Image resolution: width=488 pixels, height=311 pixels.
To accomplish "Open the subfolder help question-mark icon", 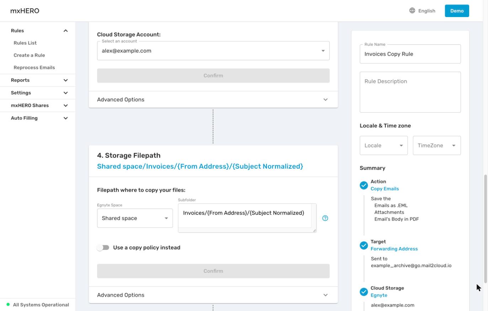I will pos(325,218).
